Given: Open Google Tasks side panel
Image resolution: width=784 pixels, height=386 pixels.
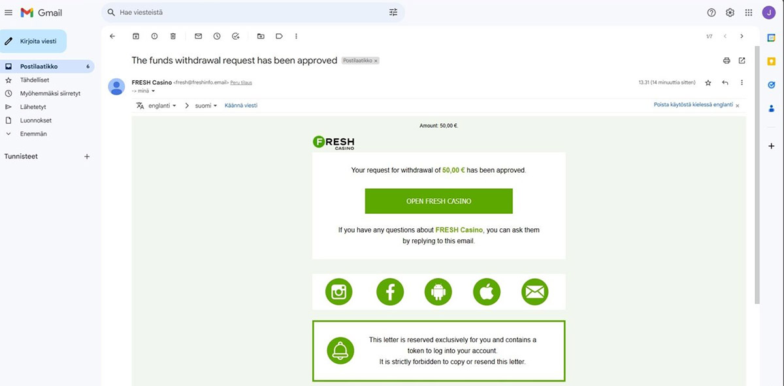Looking at the screenshot, I should [x=772, y=85].
